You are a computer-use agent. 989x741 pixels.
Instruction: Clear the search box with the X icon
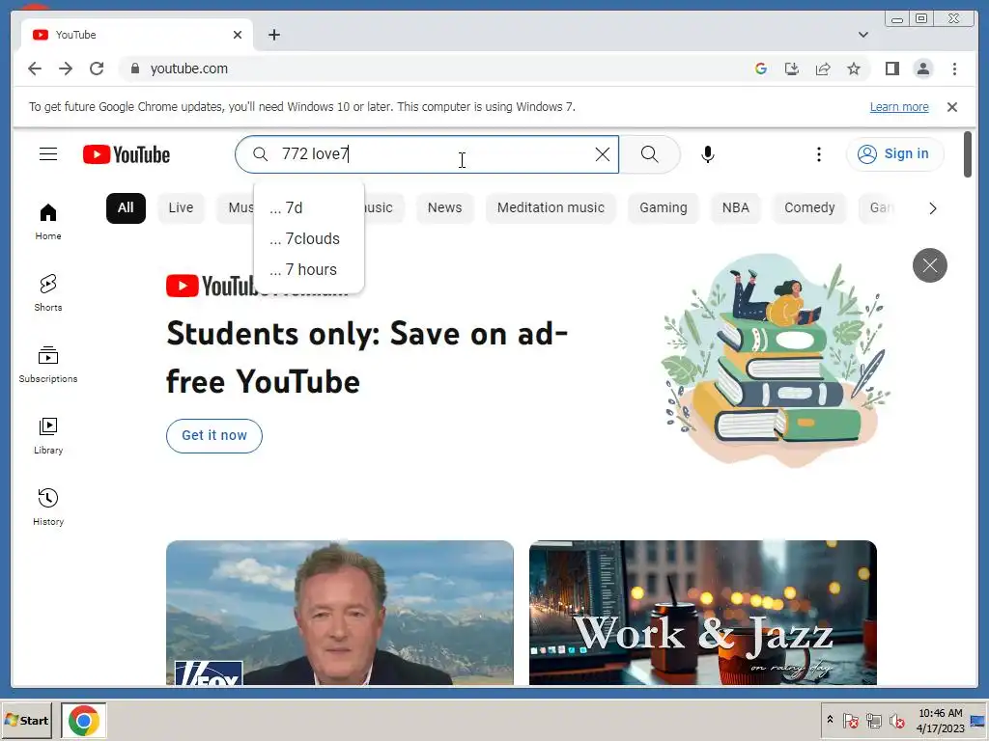coord(603,154)
